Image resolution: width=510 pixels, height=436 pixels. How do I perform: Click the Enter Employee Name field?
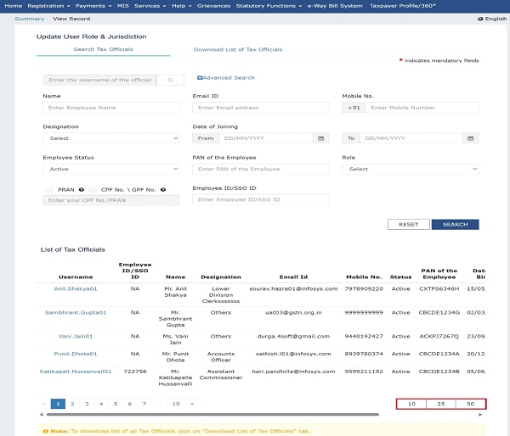click(x=110, y=108)
